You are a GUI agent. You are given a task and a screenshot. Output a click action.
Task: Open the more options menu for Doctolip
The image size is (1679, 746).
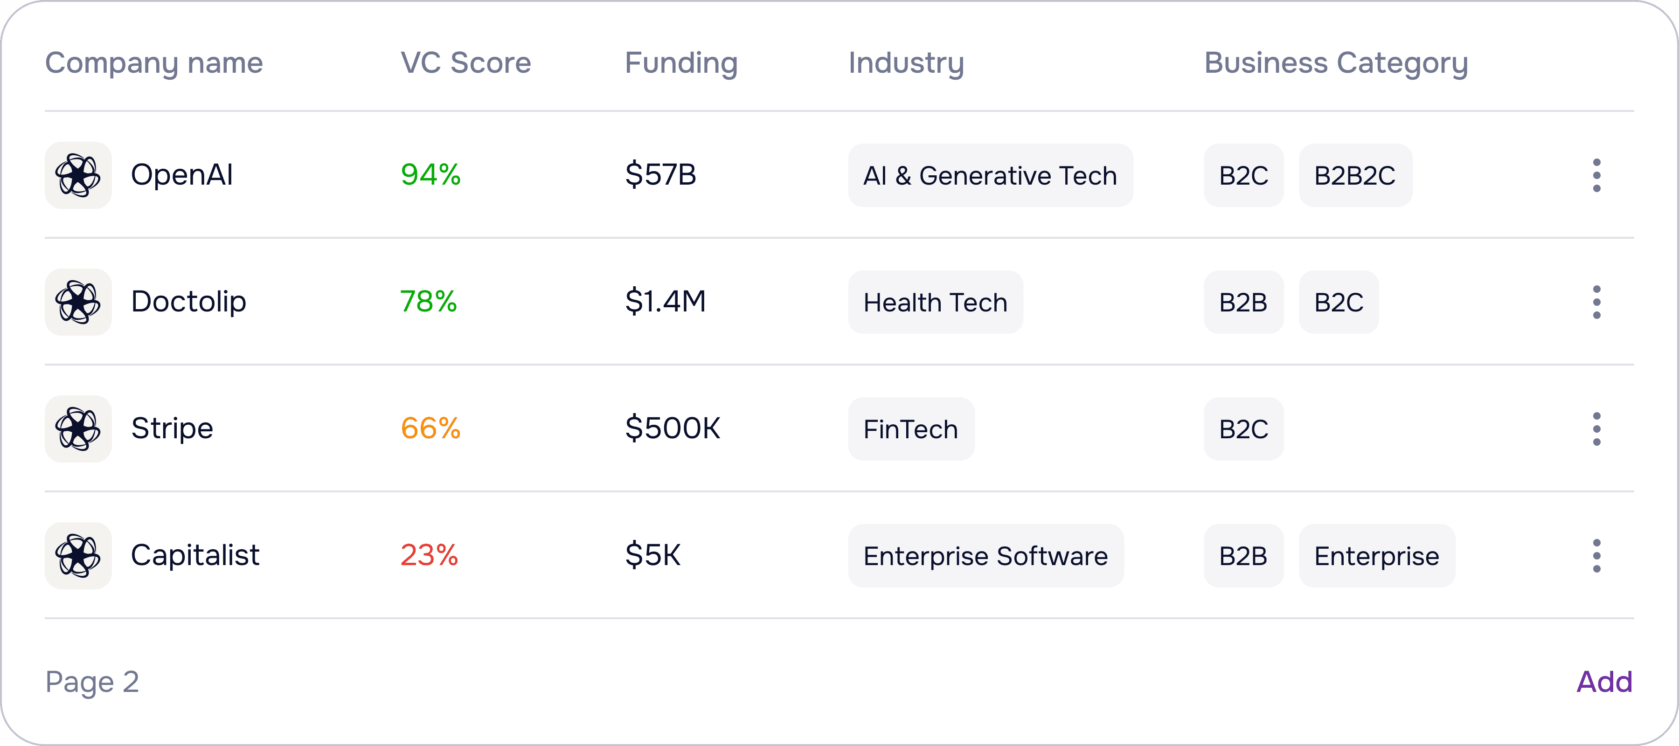click(x=1596, y=302)
